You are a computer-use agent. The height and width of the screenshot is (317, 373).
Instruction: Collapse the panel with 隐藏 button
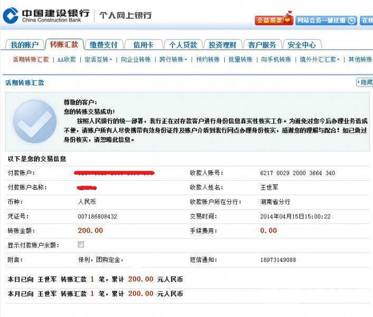point(365,82)
